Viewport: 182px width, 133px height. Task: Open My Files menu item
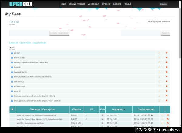[106, 4]
